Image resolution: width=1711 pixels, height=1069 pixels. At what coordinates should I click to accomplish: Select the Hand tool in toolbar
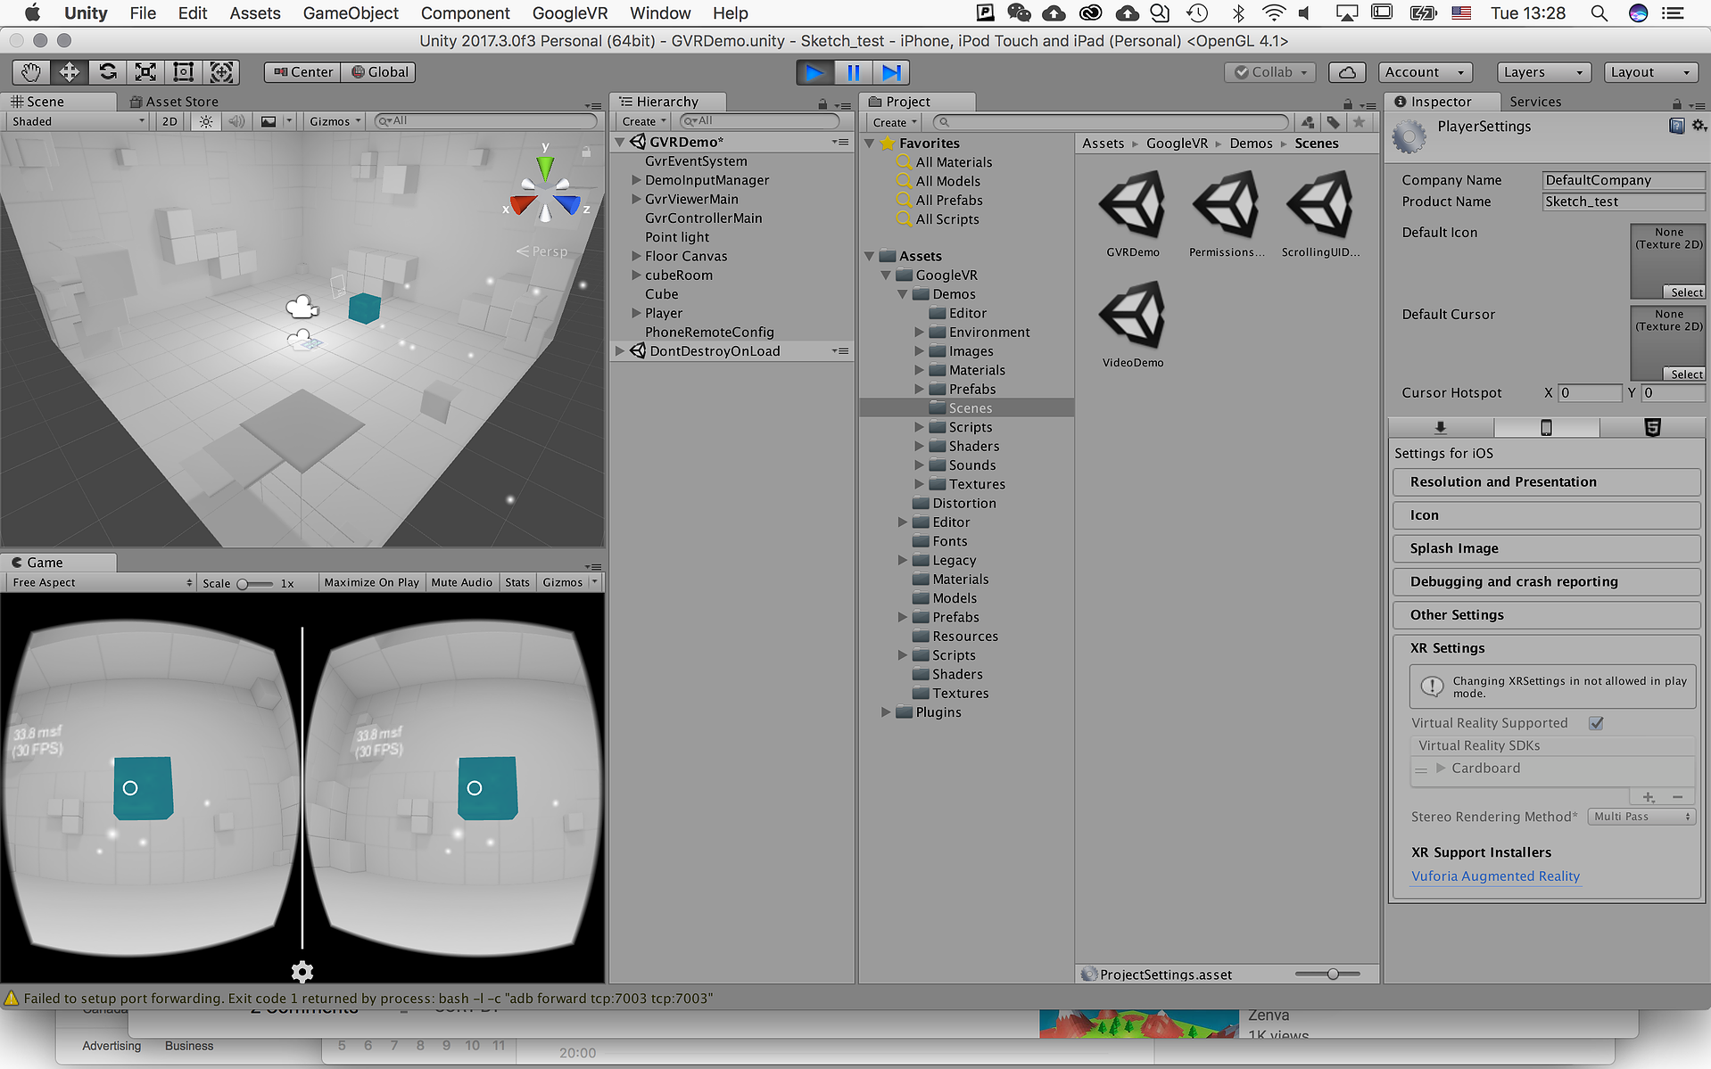[x=31, y=72]
